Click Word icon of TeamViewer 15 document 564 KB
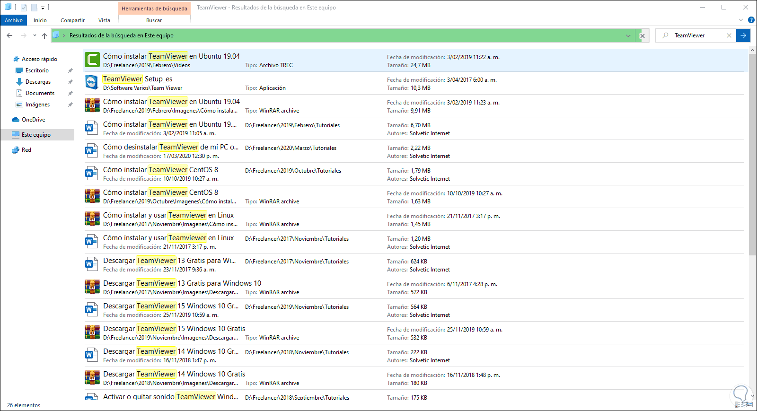Viewport: 757px width, 411px height. click(x=91, y=309)
